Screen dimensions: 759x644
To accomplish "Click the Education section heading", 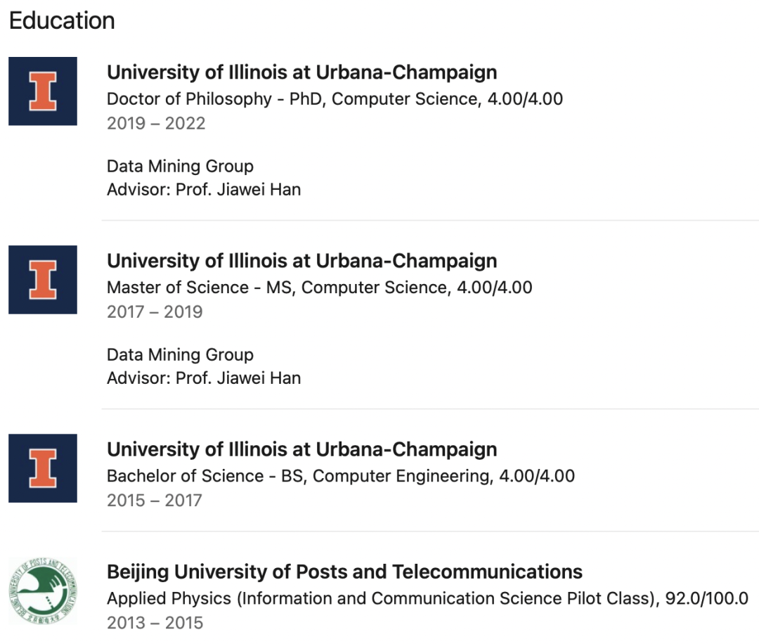I will pos(62,21).
